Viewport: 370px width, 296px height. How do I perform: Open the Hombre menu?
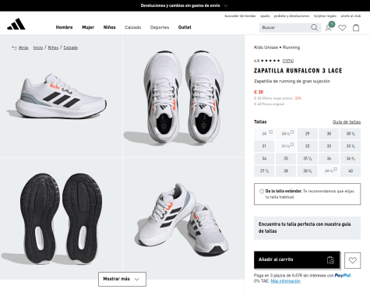[x=64, y=27]
